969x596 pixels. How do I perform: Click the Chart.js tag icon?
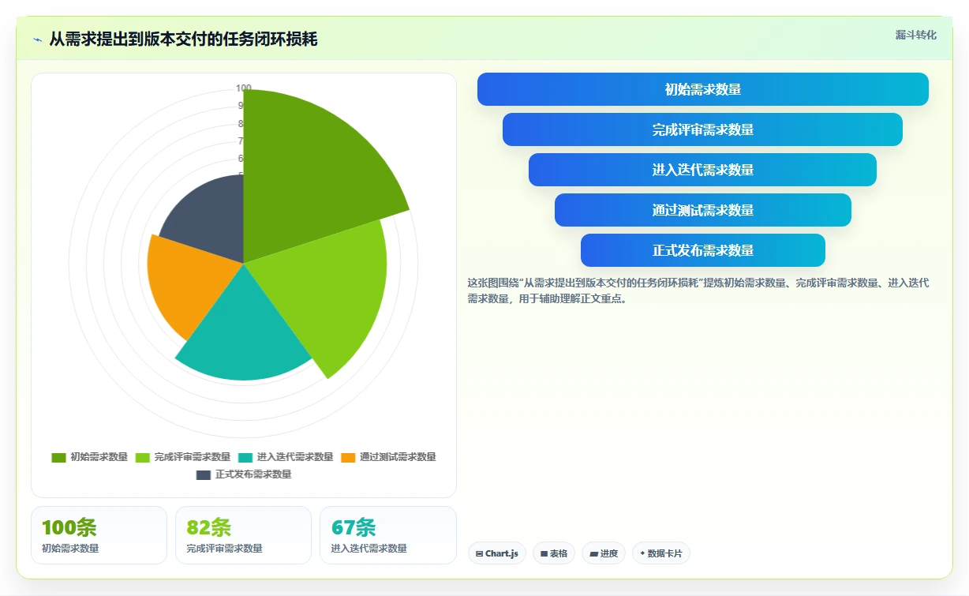[479, 554]
